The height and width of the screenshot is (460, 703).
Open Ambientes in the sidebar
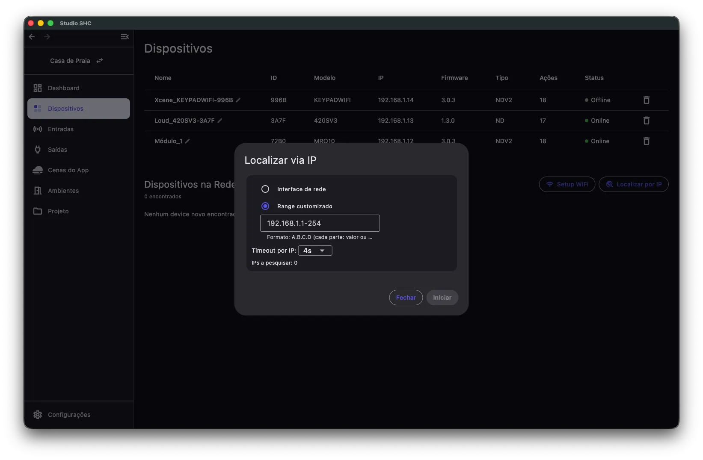79,191
